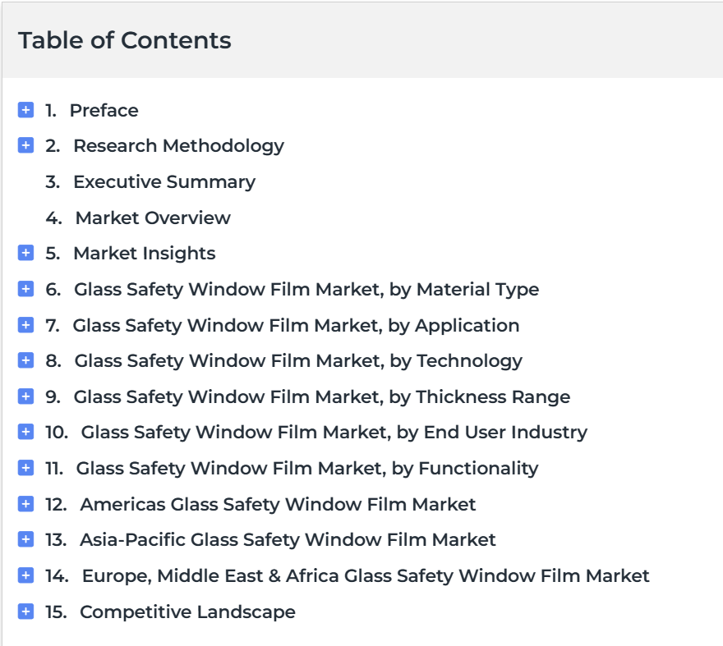Image resolution: width=723 pixels, height=646 pixels.
Task: Expand the Asia-Pacific market section plus icon
Action: click(x=25, y=539)
